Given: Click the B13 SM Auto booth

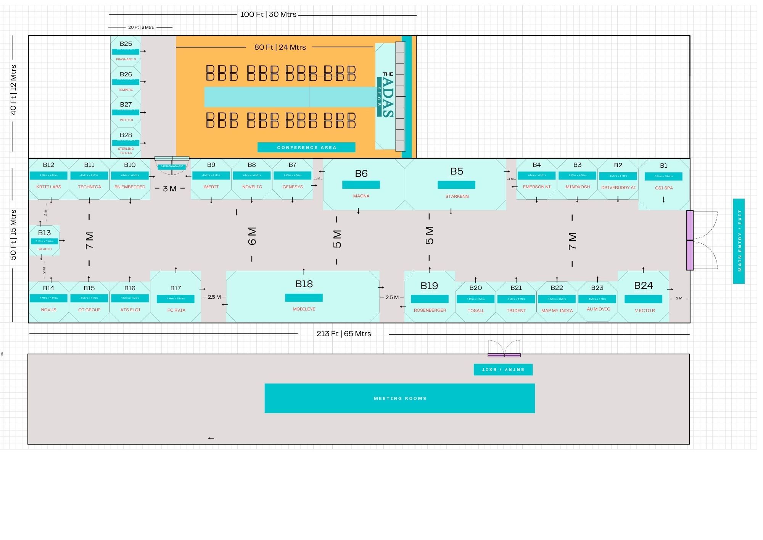Looking at the screenshot, I should [45, 241].
